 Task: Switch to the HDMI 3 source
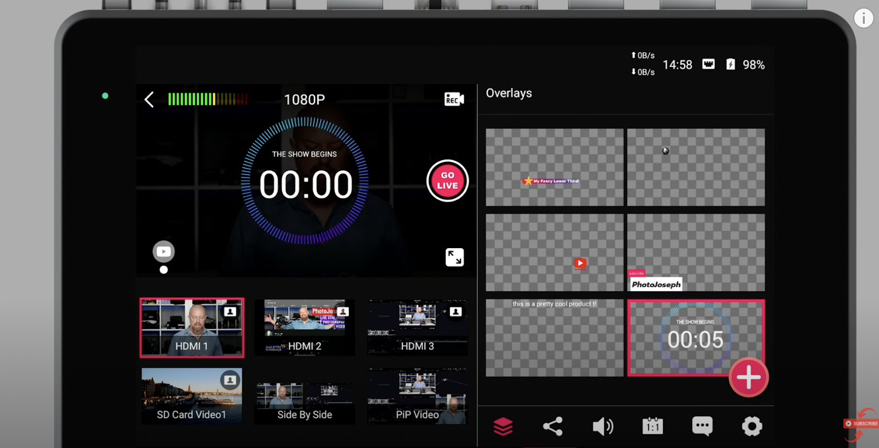tap(418, 328)
